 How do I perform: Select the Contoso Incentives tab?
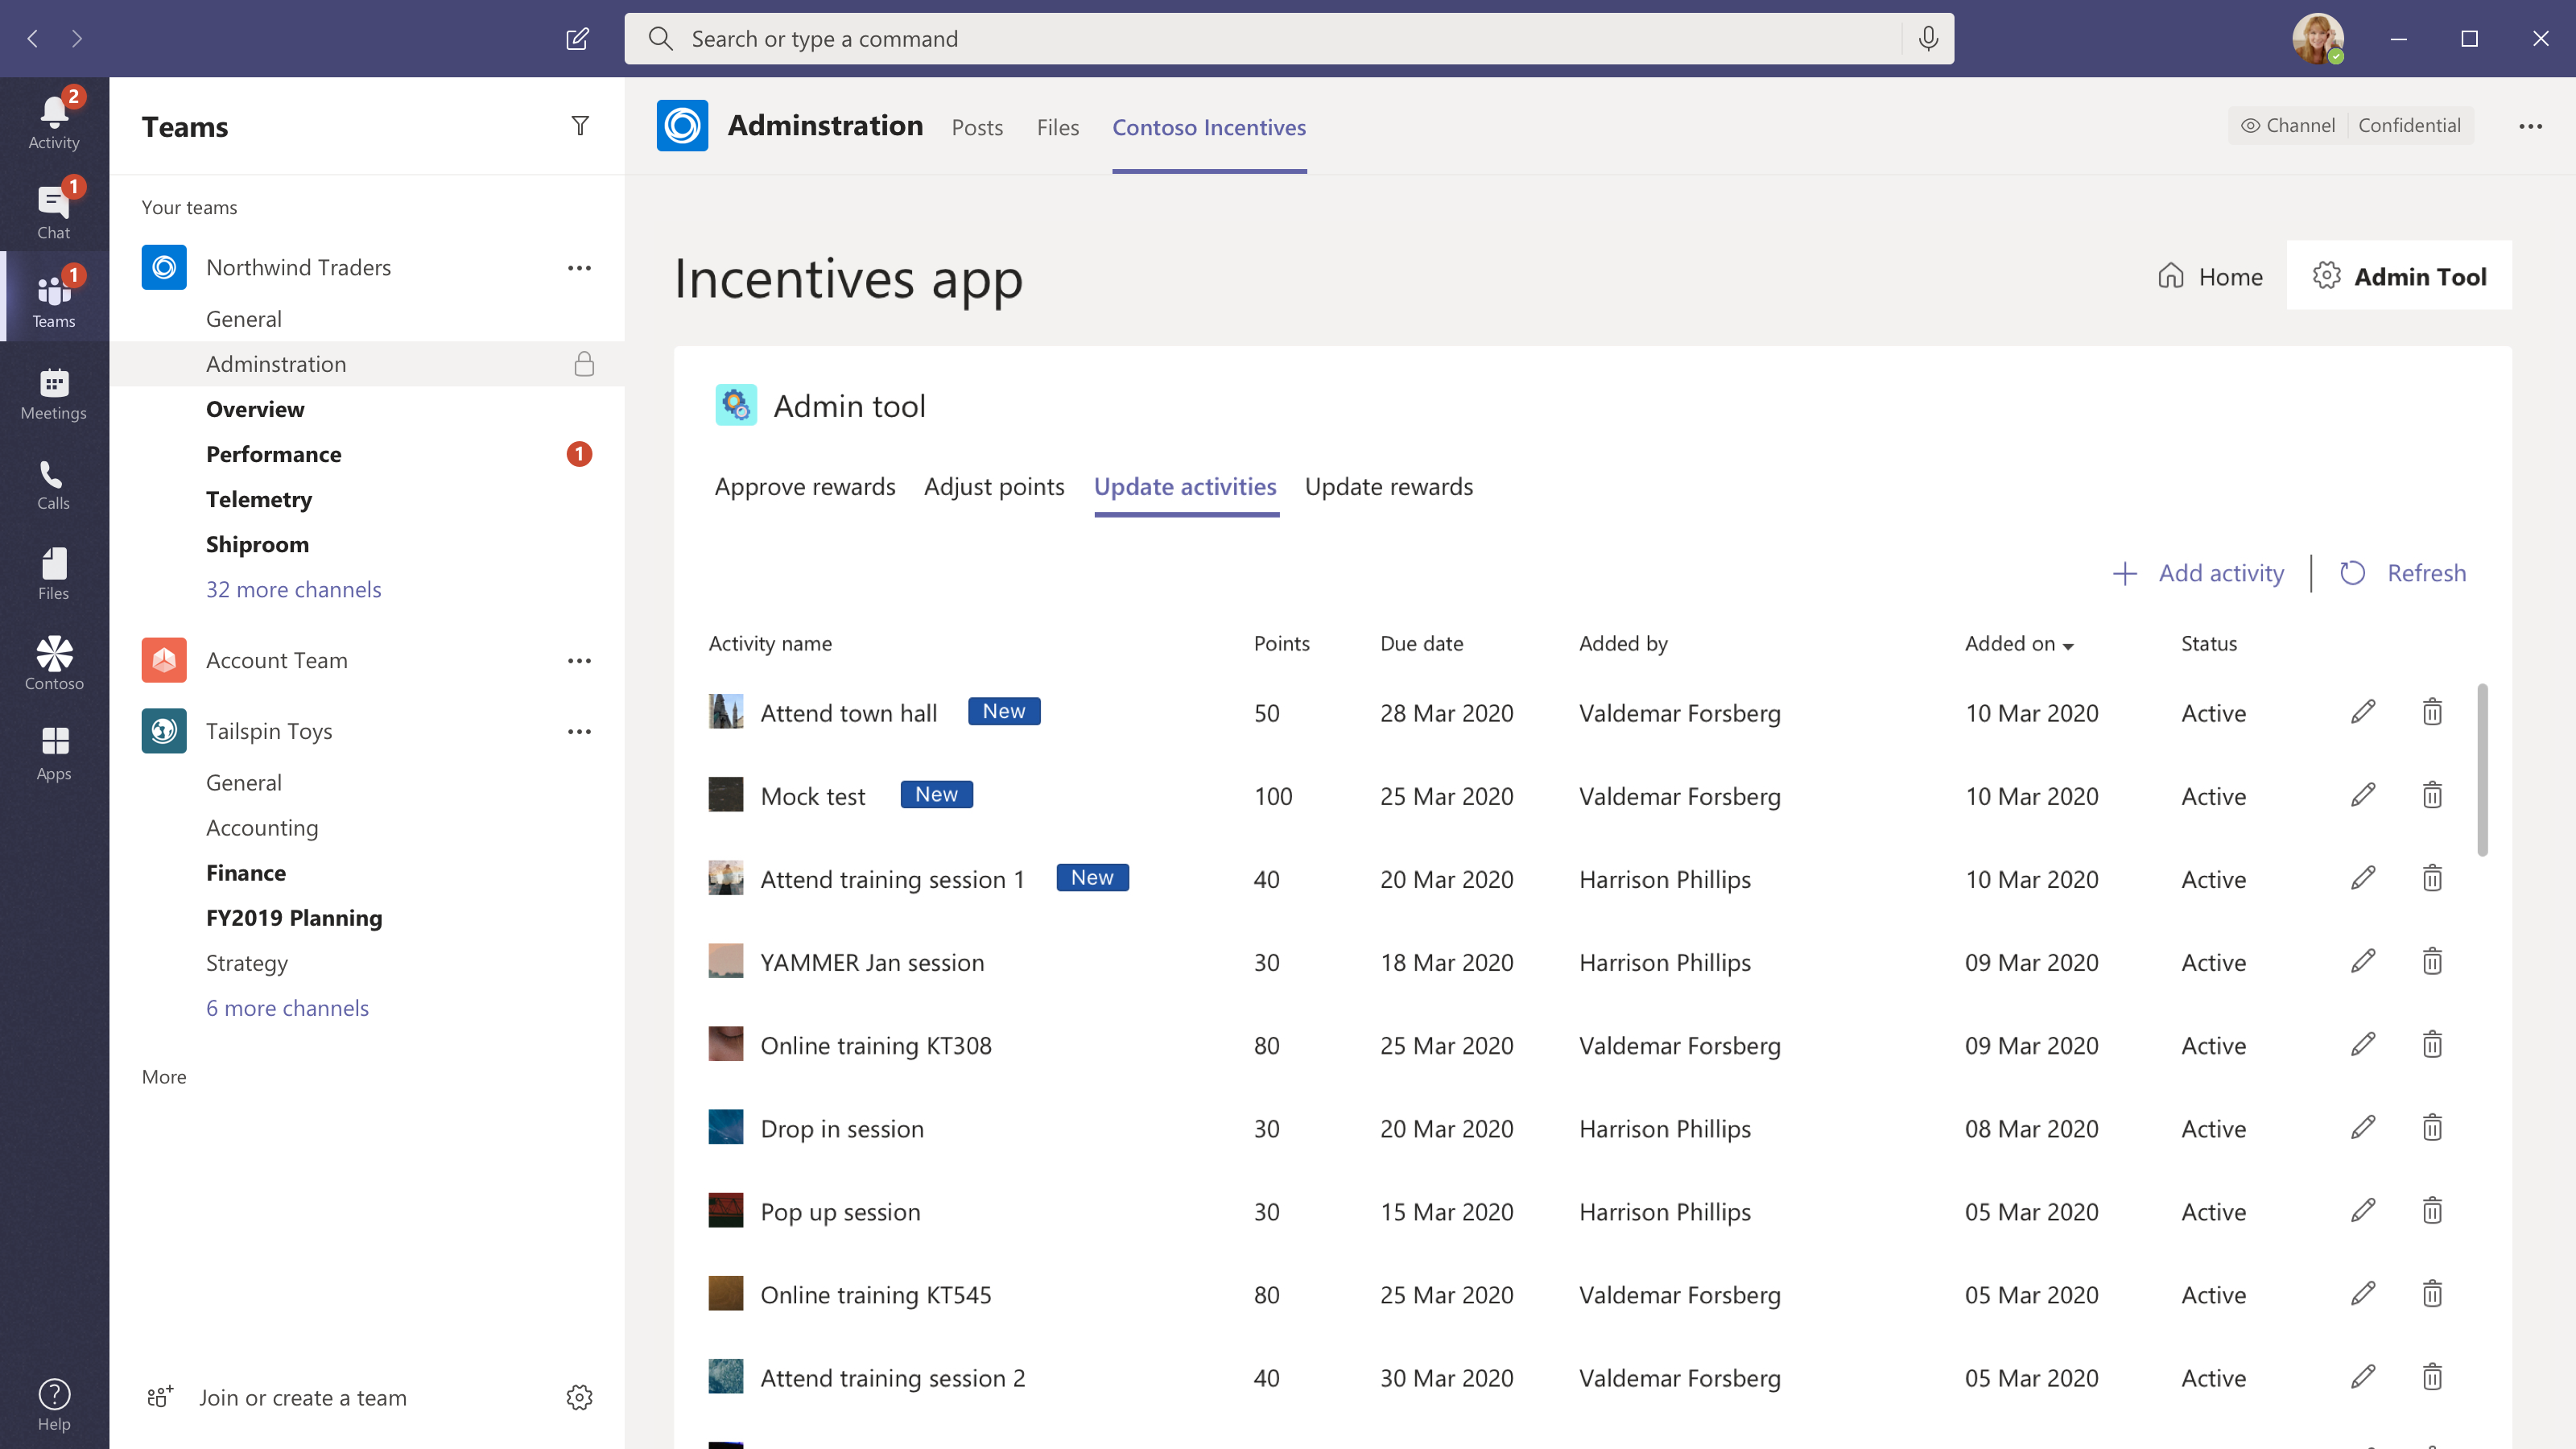tap(1209, 127)
